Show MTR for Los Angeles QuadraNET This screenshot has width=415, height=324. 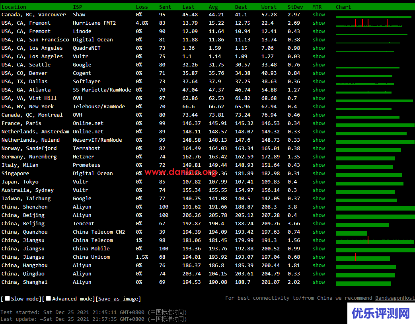click(319, 48)
